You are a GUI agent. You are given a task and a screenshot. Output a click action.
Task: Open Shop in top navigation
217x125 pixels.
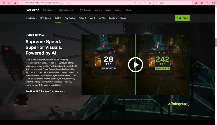(x=128, y=10)
